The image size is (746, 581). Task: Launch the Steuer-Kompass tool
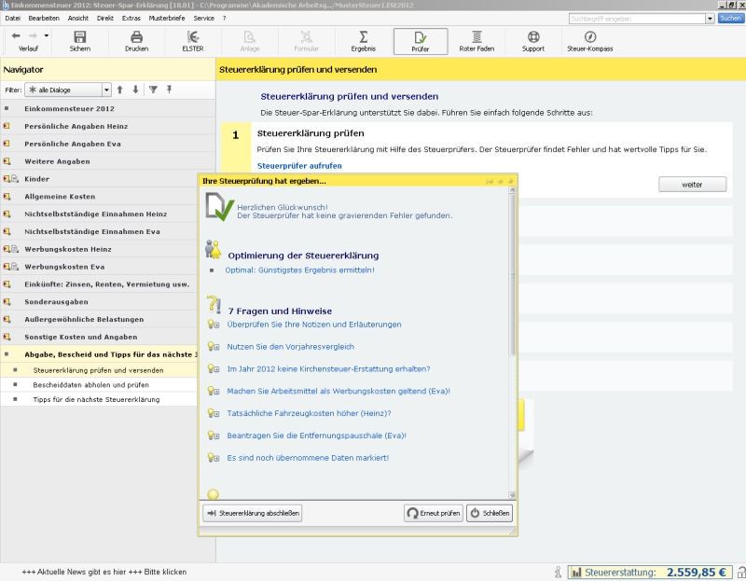590,41
